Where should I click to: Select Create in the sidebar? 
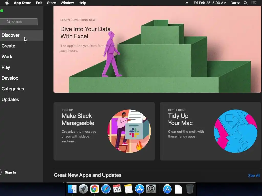click(21, 46)
